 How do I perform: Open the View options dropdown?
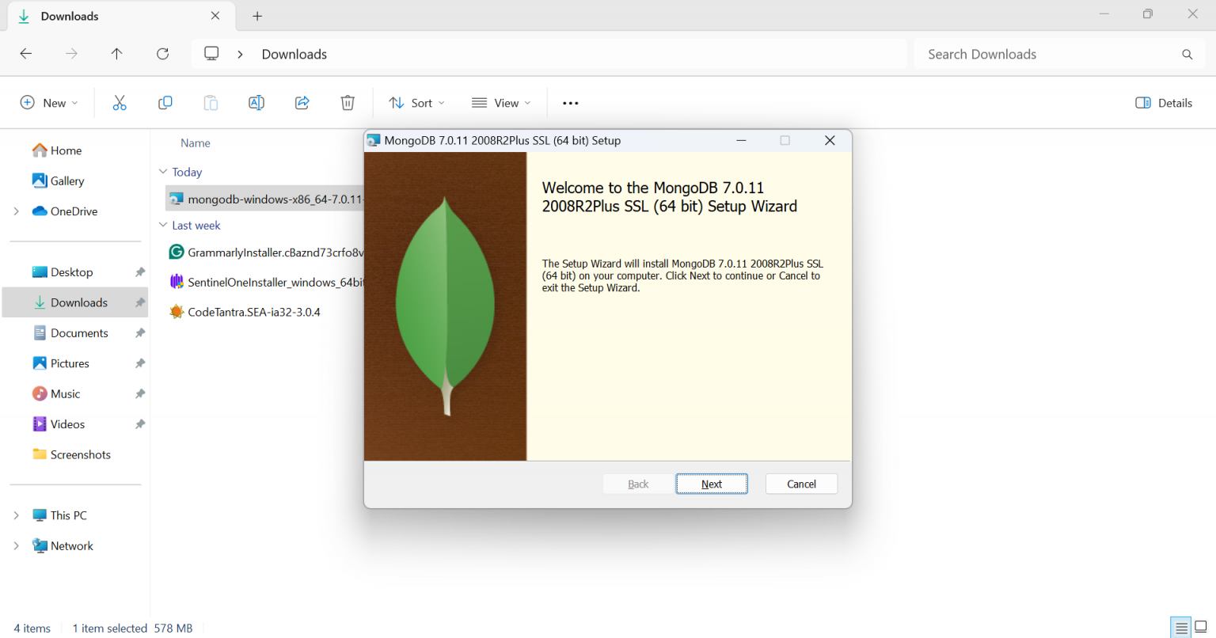[500, 102]
